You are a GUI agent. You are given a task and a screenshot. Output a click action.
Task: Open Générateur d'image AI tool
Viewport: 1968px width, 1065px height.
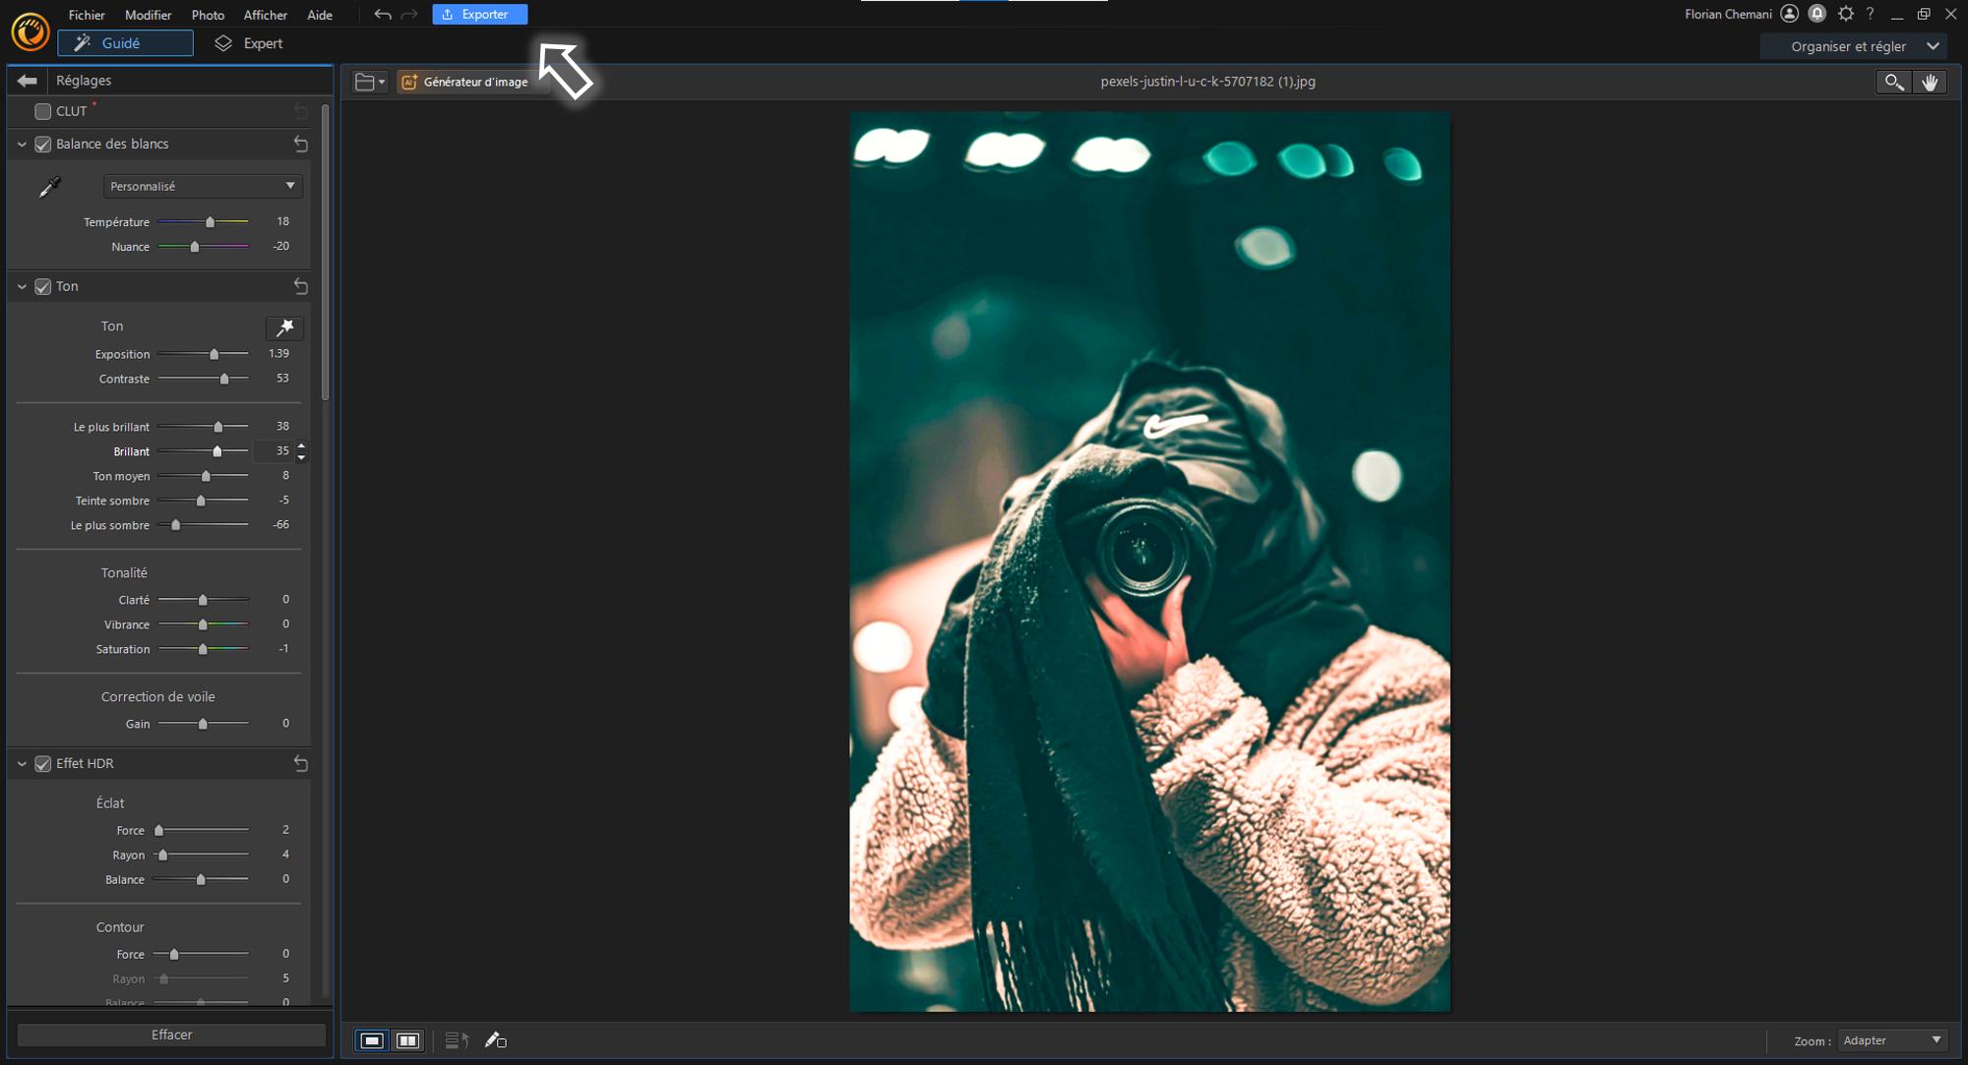click(464, 83)
